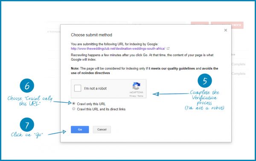Click the faded red RENDER button behind dialog
The height and width of the screenshot is (161, 256).
(x=227, y=25)
